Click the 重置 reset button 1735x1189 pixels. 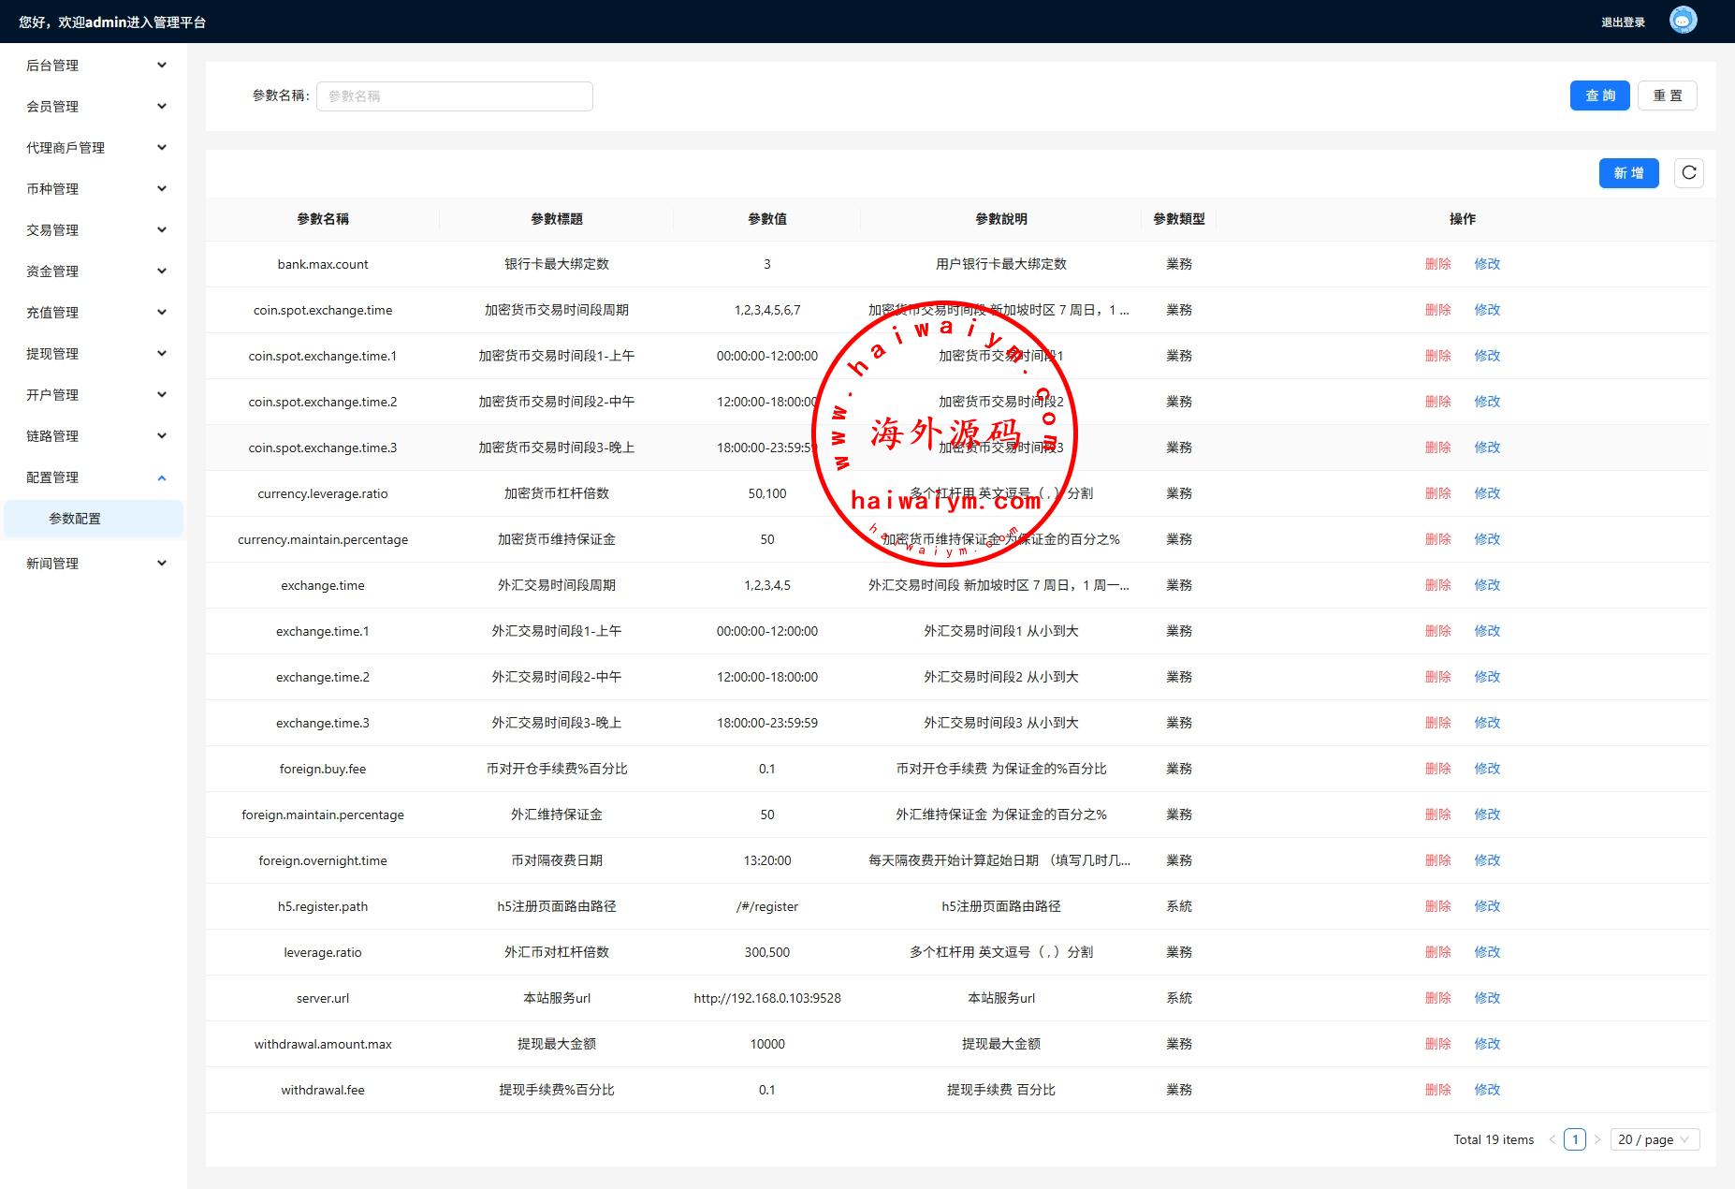click(x=1667, y=95)
